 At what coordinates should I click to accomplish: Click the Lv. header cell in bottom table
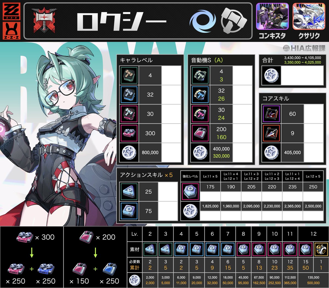tap(135, 234)
